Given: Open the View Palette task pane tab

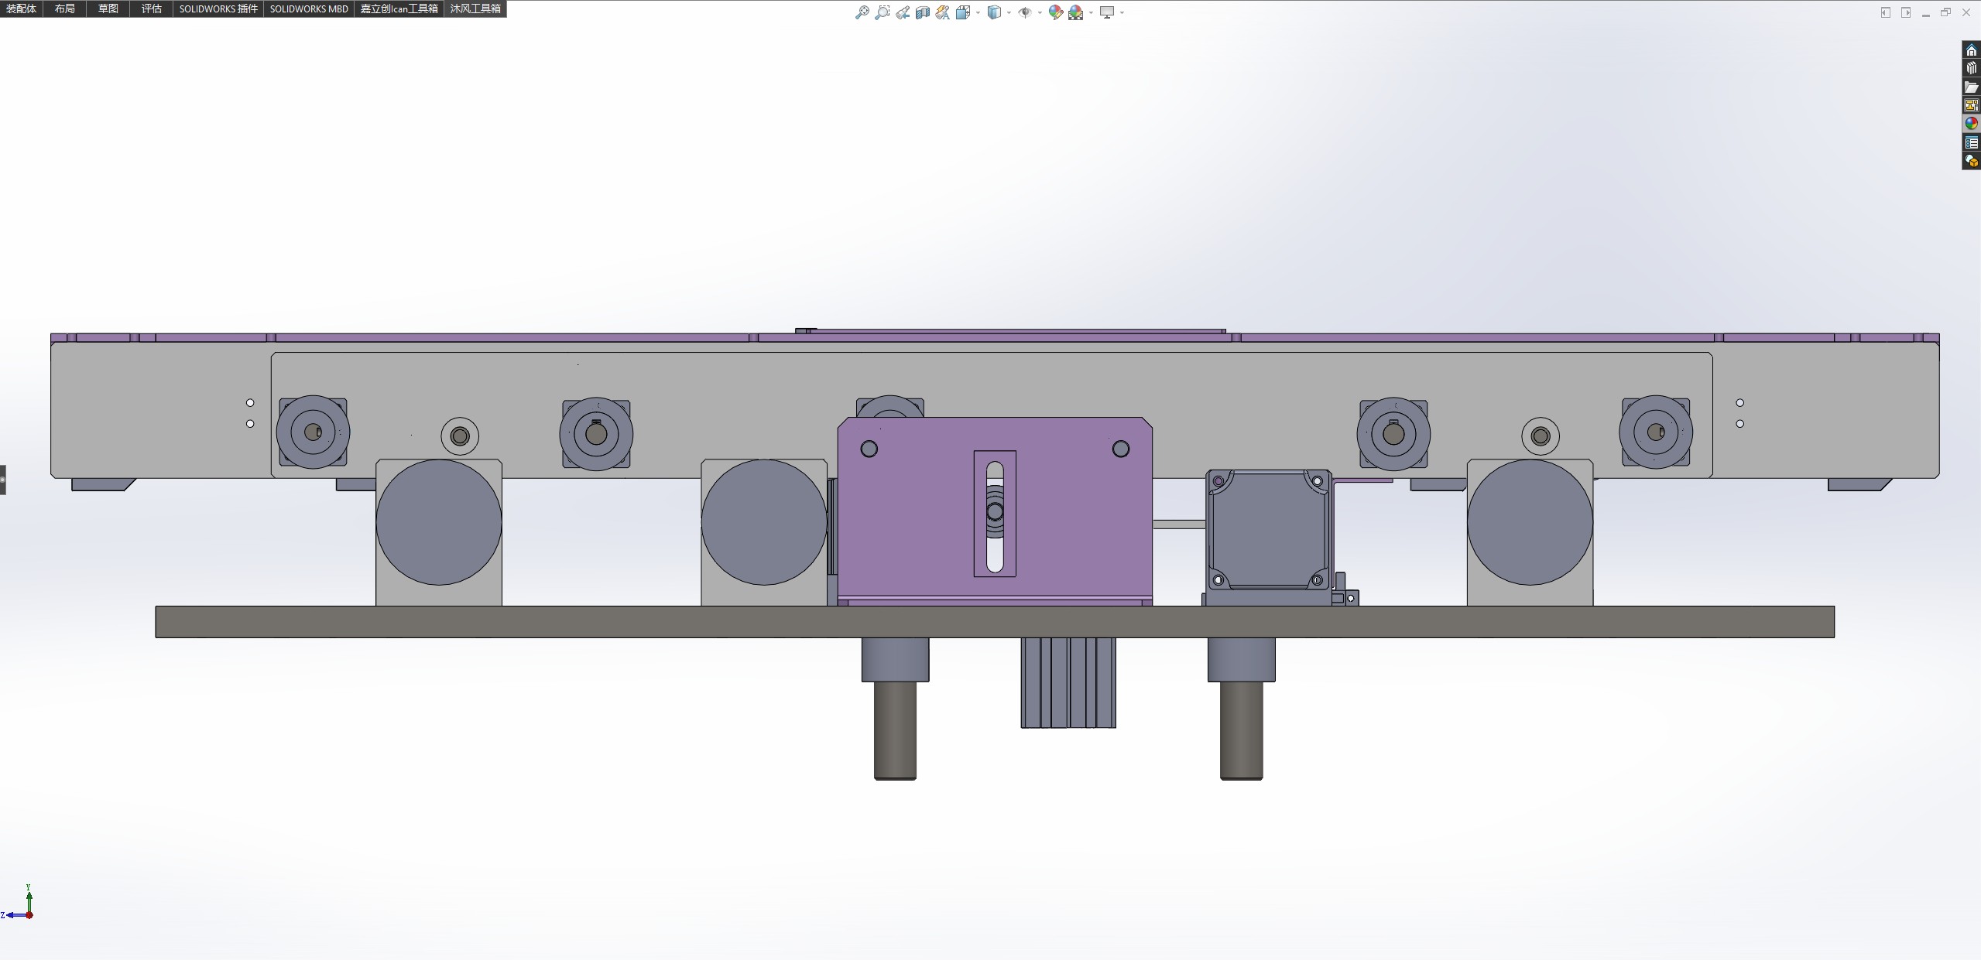Looking at the screenshot, I should (1971, 105).
